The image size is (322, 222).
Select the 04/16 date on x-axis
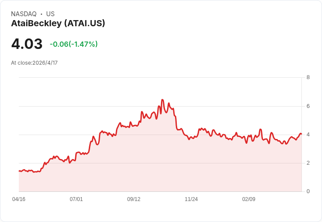(19, 199)
